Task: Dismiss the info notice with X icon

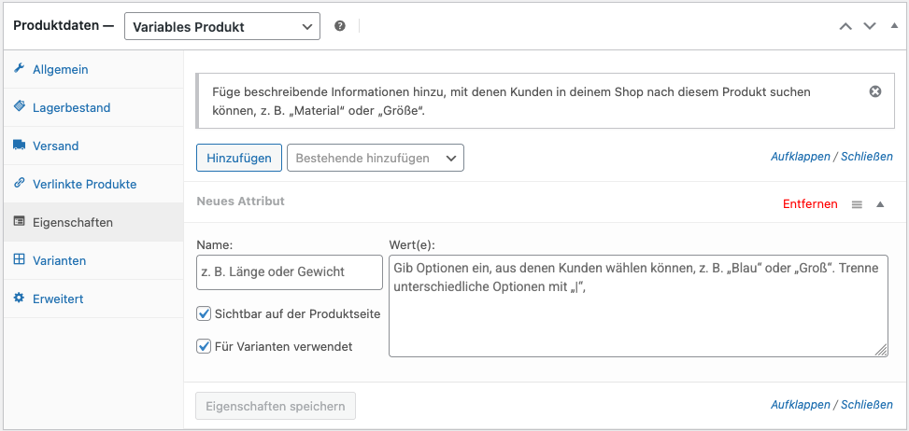Action: (875, 91)
